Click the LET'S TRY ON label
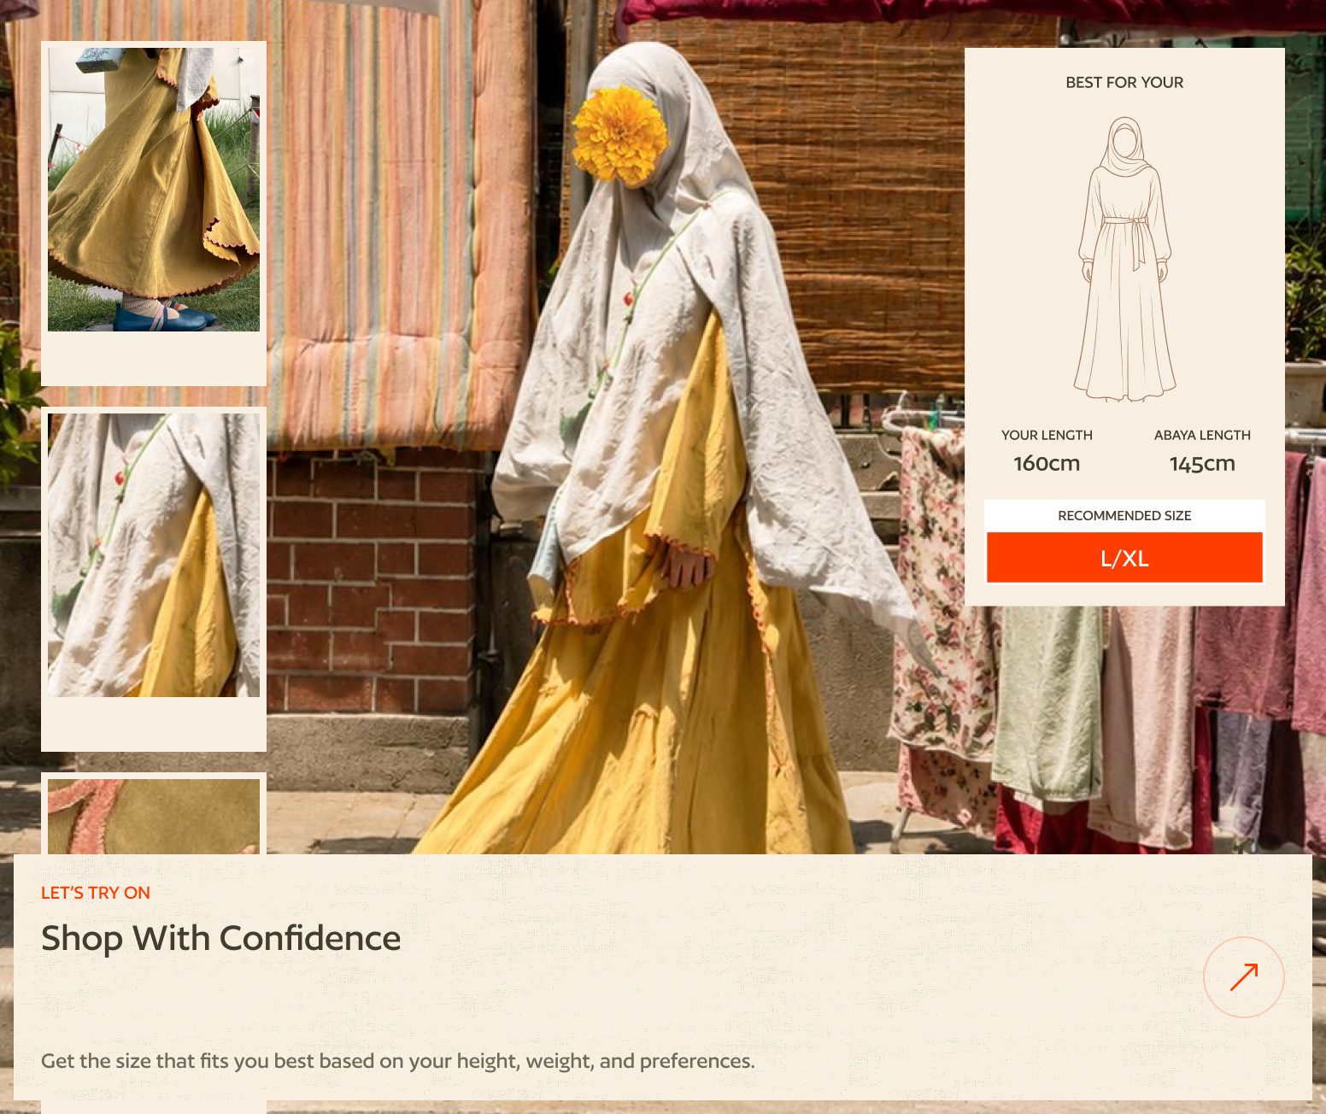The width and height of the screenshot is (1326, 1114). coord(96,893)
